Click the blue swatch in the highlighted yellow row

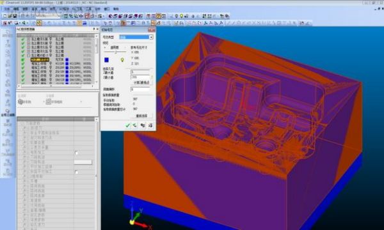[x=67, y=59]
